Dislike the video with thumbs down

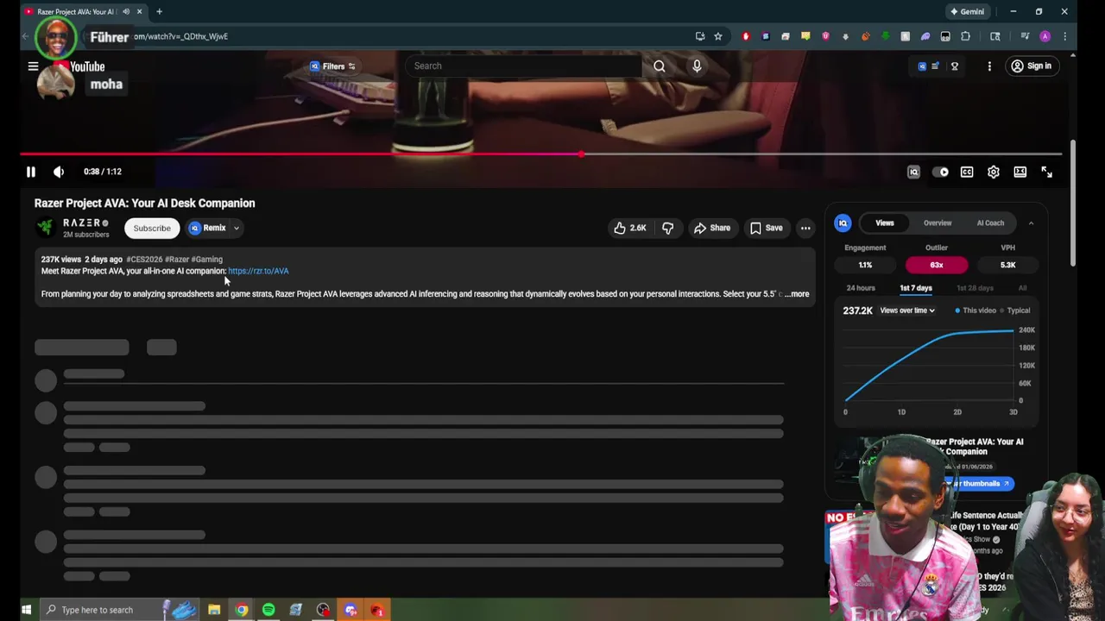tap(667, 228)
